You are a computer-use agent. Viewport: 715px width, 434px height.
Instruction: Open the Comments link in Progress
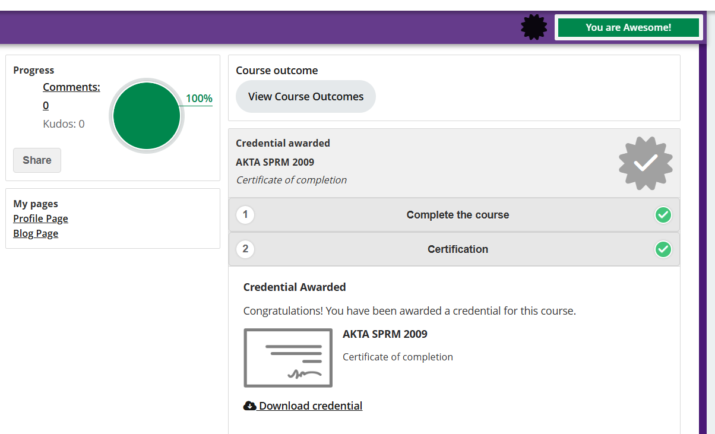tap(71, 87)
